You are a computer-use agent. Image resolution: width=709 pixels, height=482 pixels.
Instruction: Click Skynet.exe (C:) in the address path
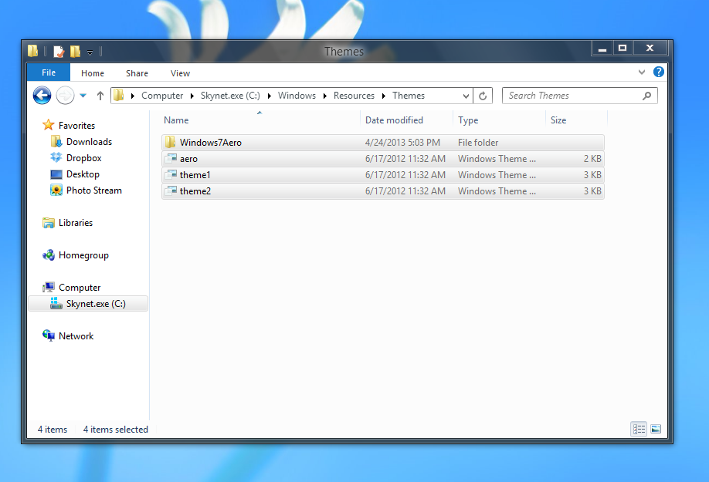(x=230, y=96)
